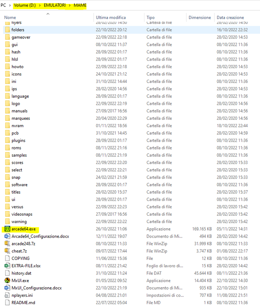This screenshot has height=308, width=260.
Task: Select the pcb folder name
Action: [x=15, y=133]
